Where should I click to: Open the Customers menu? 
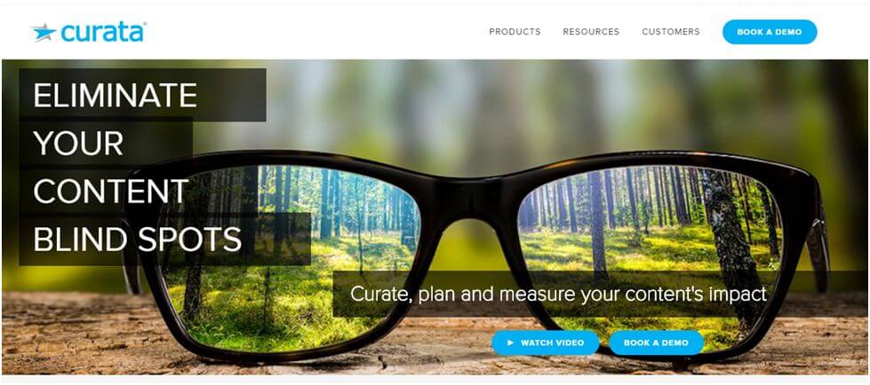(671, 32)
